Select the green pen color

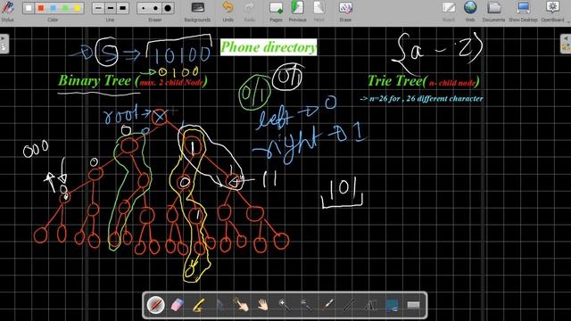point(65,8)
